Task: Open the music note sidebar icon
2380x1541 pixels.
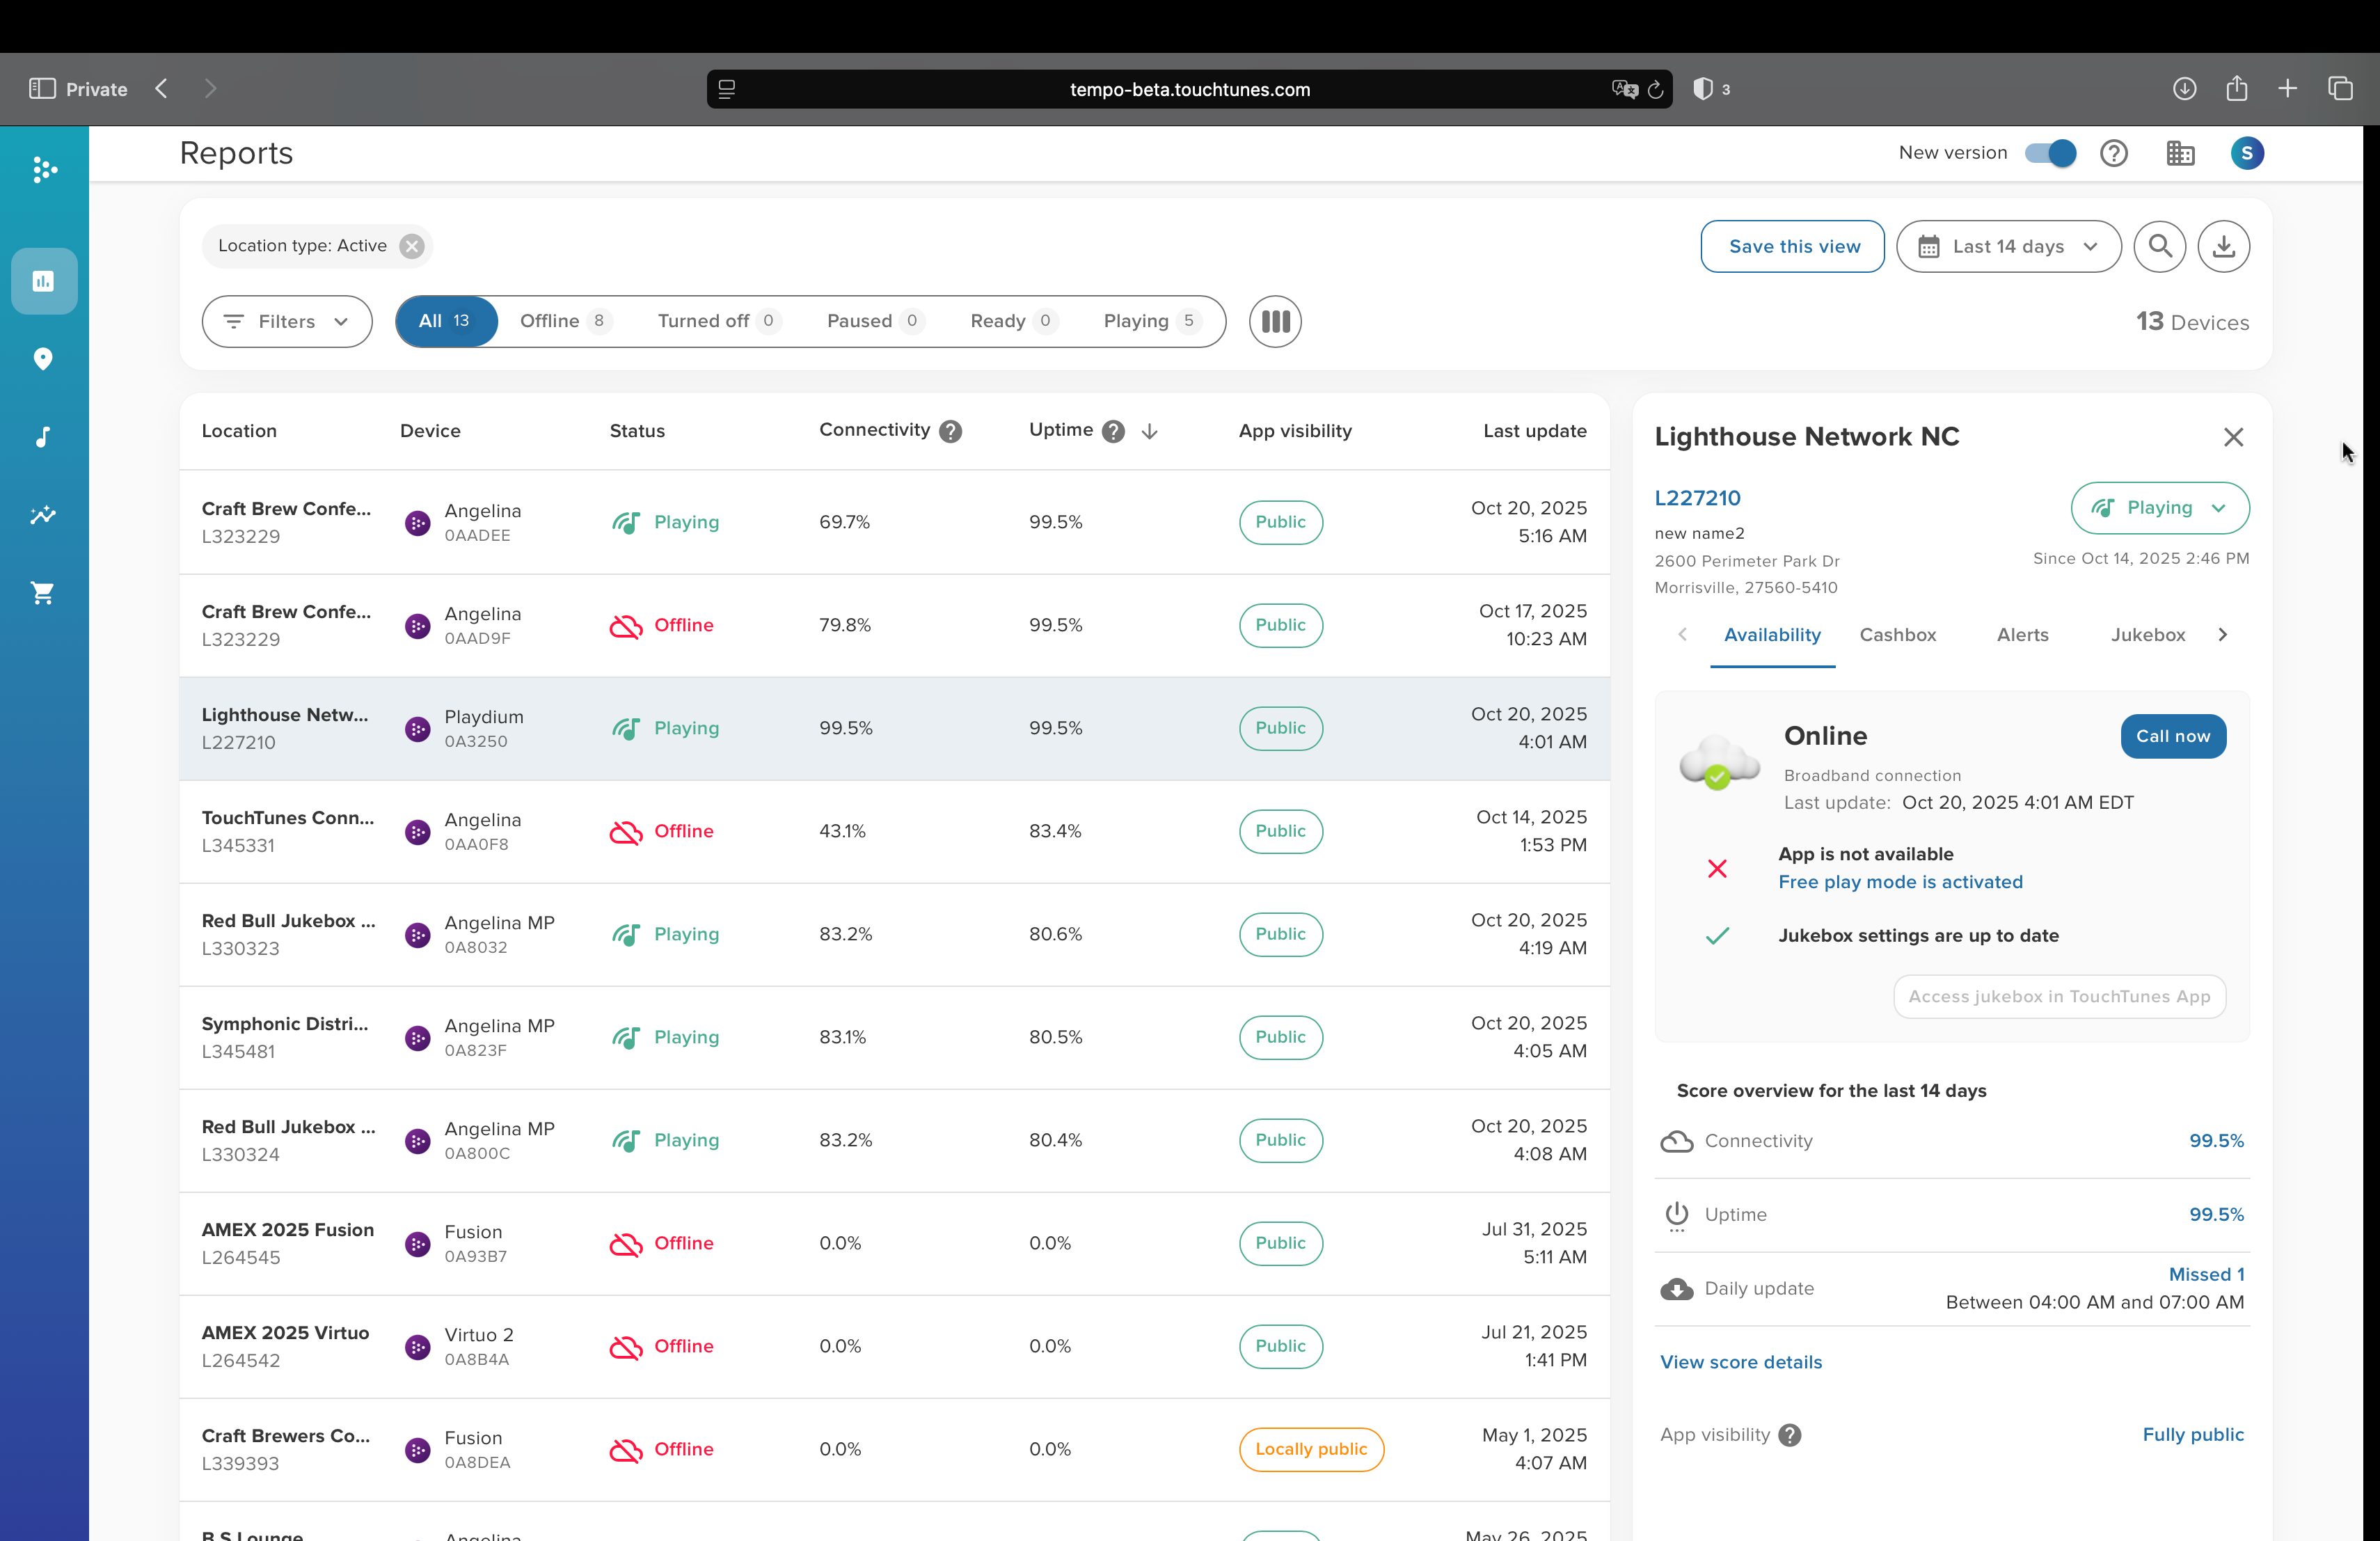Action: (x=43, y=437)
